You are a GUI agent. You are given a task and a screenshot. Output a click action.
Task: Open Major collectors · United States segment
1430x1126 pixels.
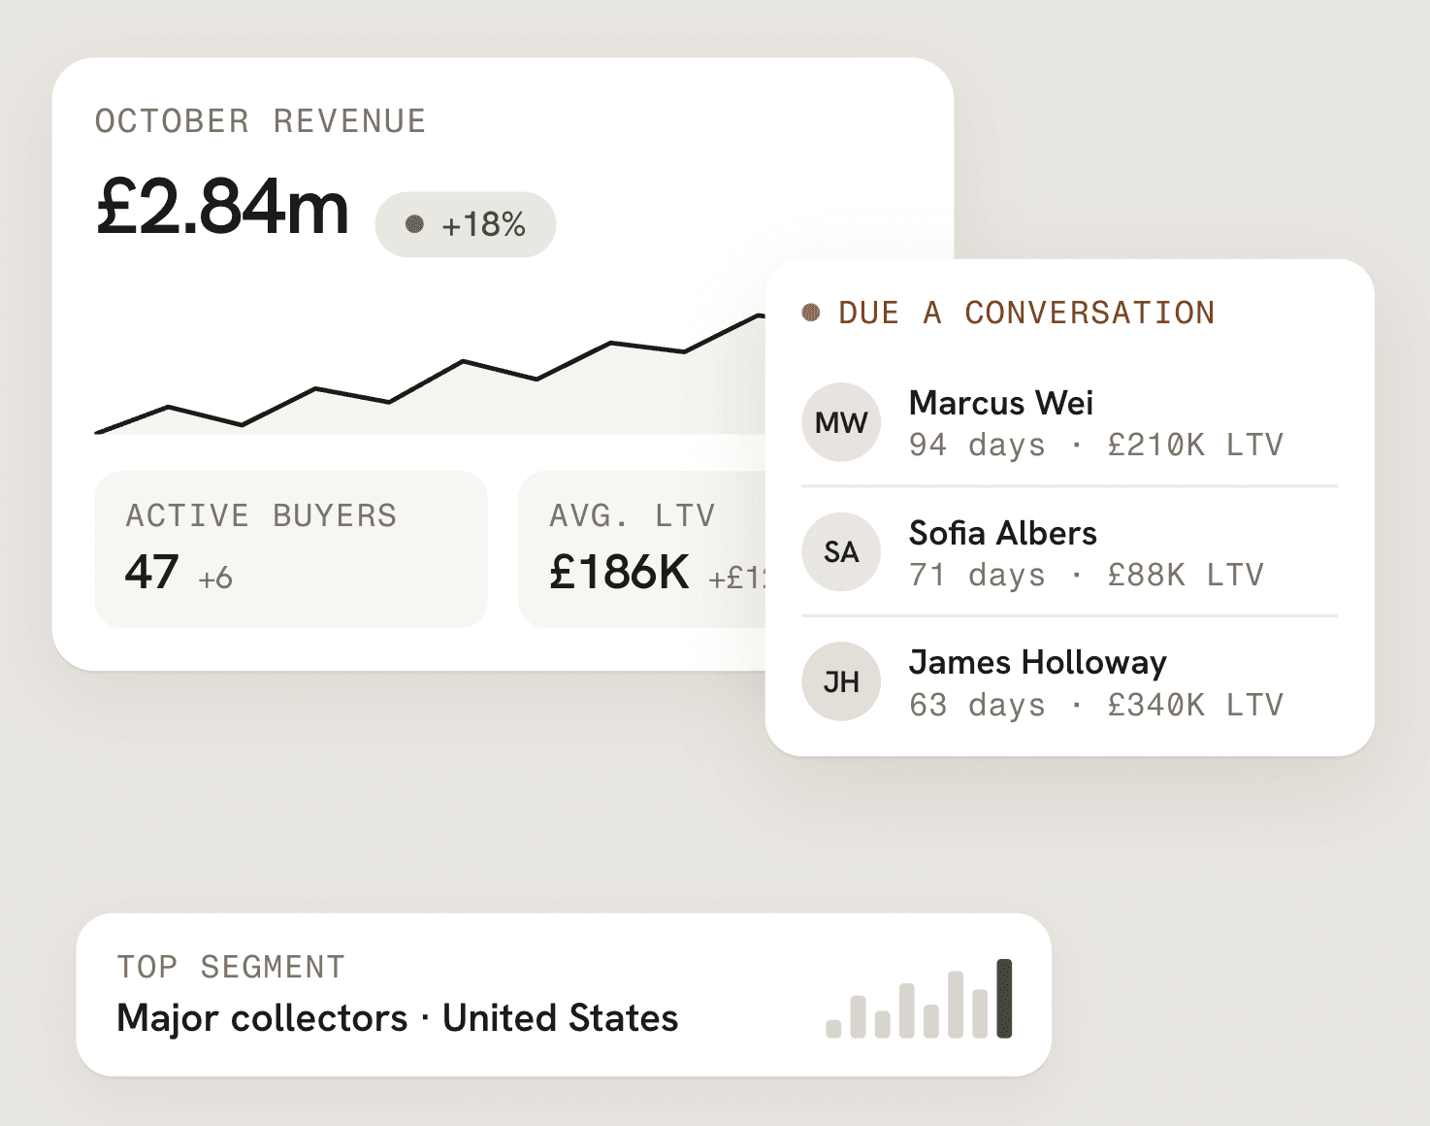coord(397,1018)
